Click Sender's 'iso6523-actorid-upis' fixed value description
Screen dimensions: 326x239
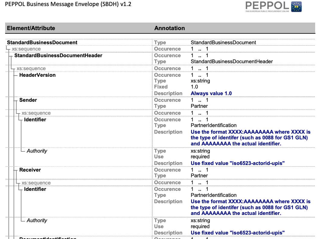pos(238,163)
